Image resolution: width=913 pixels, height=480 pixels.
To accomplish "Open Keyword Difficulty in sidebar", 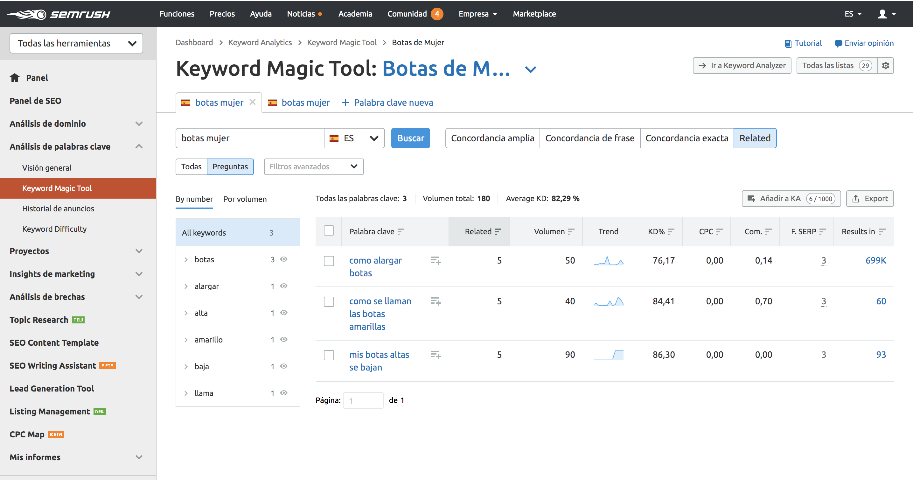I will click(54, 229).
